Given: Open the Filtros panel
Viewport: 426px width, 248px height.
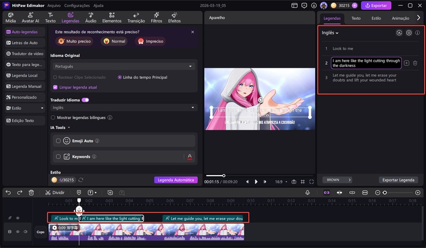Looking at the screenshot, I should pos(157,18).
